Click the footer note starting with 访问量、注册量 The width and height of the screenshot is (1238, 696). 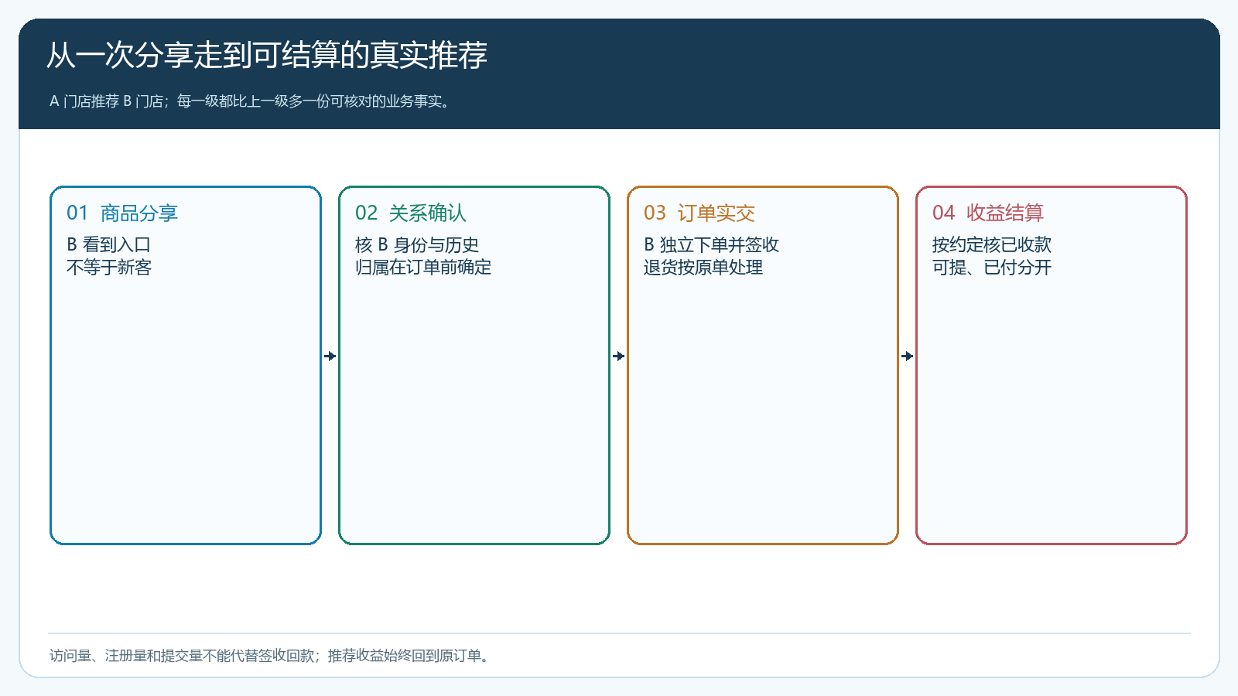tap(272, 656)
